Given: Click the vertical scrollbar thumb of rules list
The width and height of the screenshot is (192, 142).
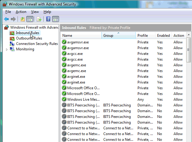Looking at the screenshot, I should [189, 50].
